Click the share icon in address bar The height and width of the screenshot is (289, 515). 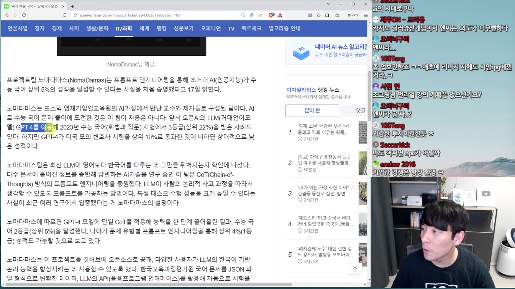pos(261,15)
